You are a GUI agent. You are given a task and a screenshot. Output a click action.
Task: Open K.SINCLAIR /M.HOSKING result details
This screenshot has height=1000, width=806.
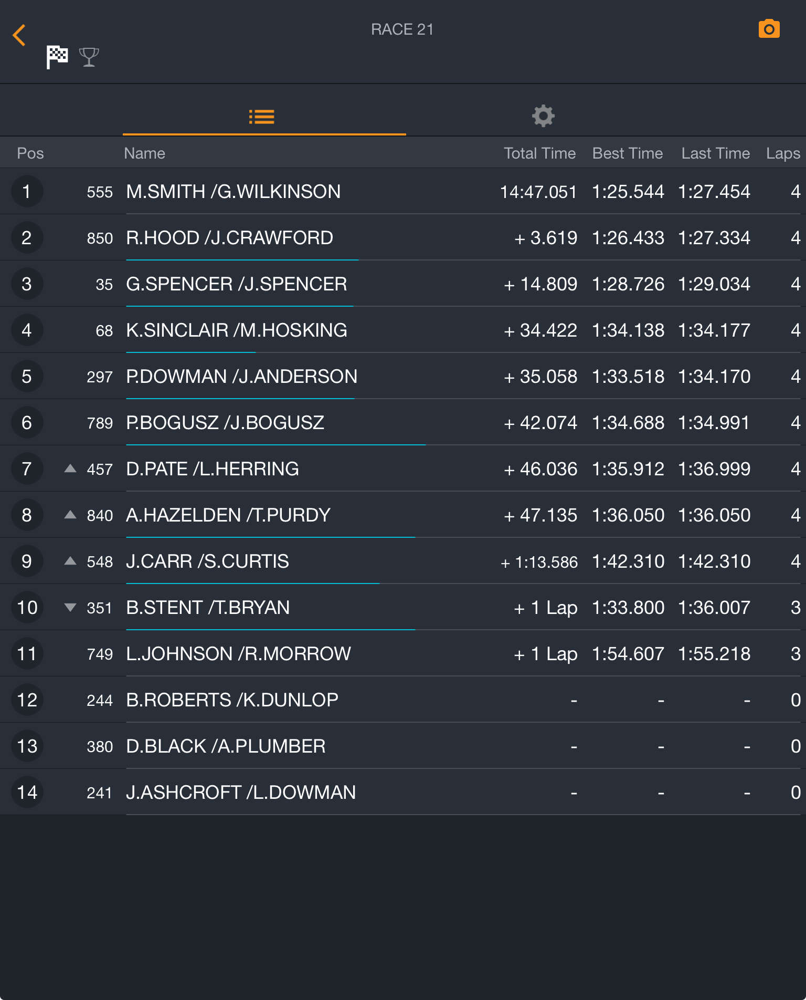[403, 330]
